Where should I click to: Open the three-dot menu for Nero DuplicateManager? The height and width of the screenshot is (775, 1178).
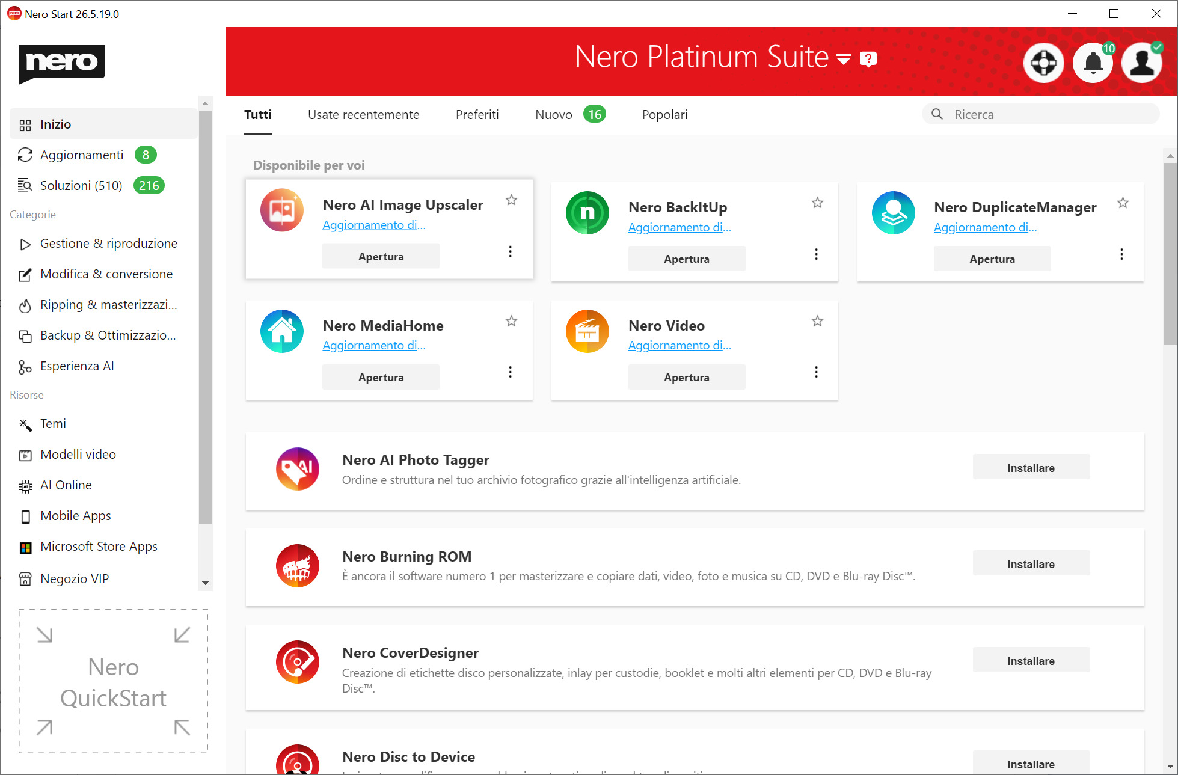[x=1121, y=254]
